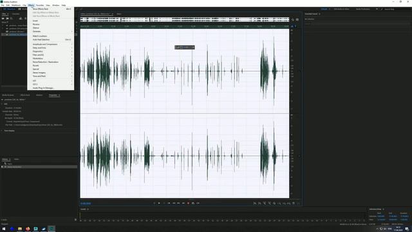Select Radio Production workspace
Image resolution: width=412 pixels, height=232 pixels.
point(363,9)
